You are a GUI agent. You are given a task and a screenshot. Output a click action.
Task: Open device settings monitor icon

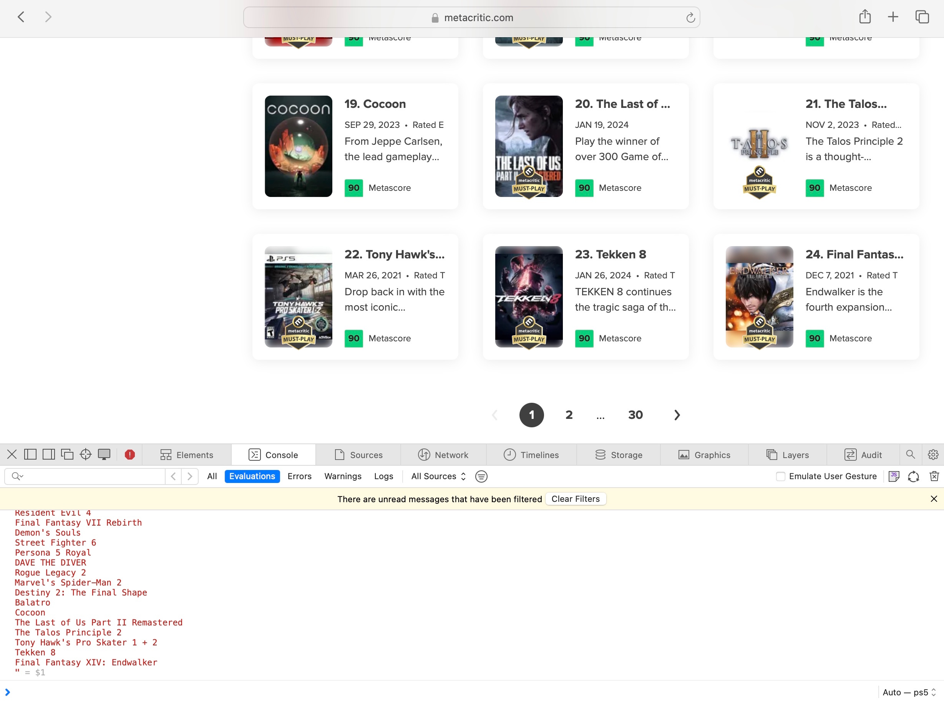[104, 455]
